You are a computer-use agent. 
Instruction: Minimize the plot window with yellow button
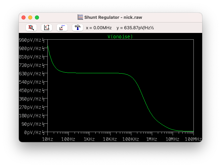(x=30, y=17)
